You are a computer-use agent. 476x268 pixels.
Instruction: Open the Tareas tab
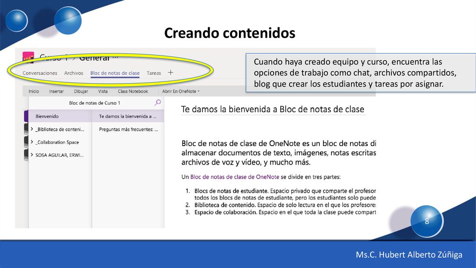153,73
